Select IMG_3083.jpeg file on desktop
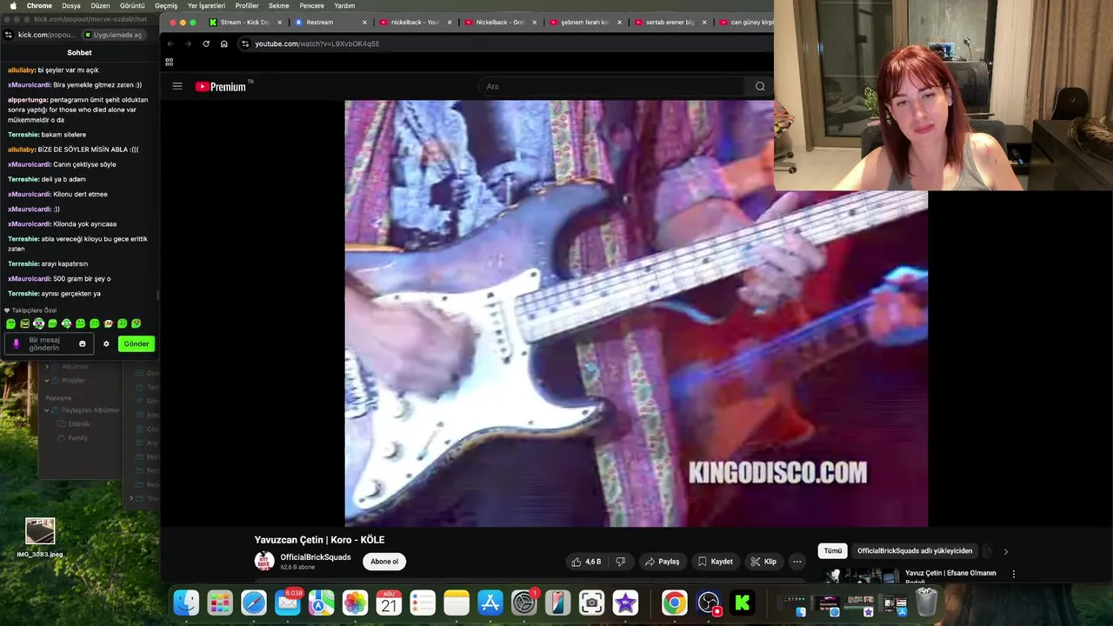 [40, 537]
